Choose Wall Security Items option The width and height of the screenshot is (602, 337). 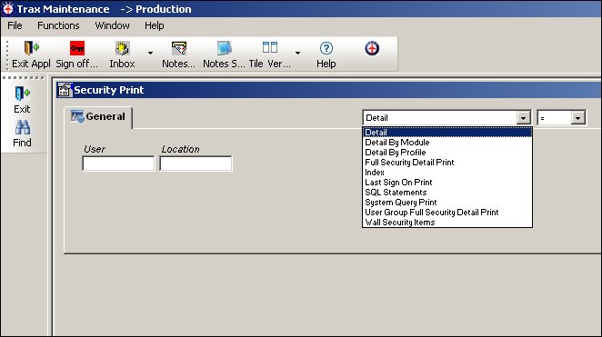click(447, 222)
